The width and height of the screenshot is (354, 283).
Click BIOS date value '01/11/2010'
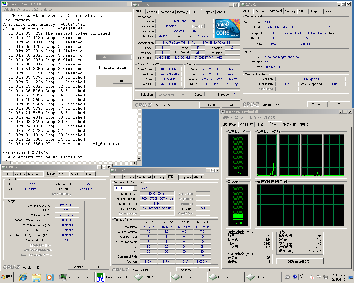305,67
